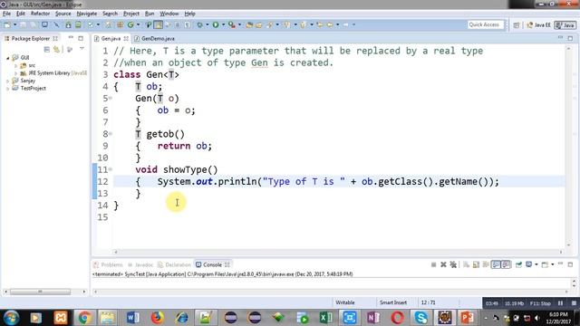The width and height of the screenshot is (580, 326).
Task: Toggle Pin Console button
Action: [x=518, y=264]
